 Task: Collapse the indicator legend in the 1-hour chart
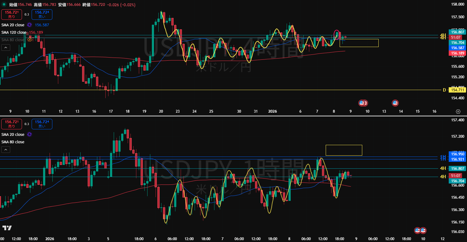coord(6,150)
